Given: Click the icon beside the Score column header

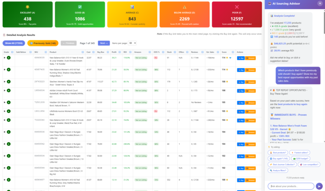Looking at the screenshot, I should 233,52.
